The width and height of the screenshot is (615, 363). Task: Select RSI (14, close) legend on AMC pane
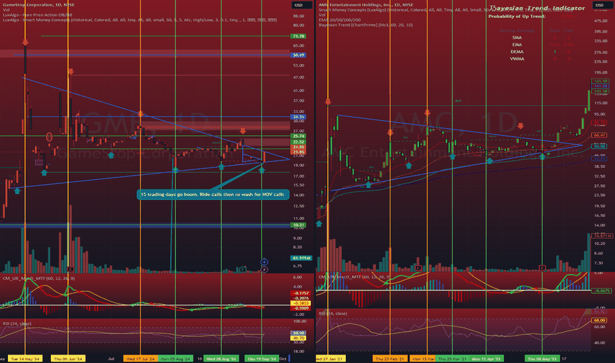coord(333,313)
